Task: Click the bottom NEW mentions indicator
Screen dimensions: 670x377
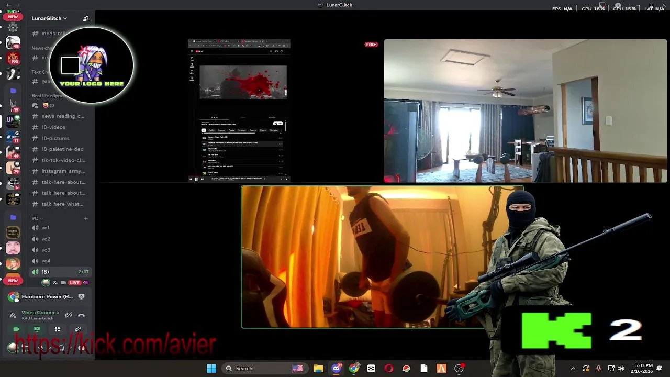Action: point(13,281)
